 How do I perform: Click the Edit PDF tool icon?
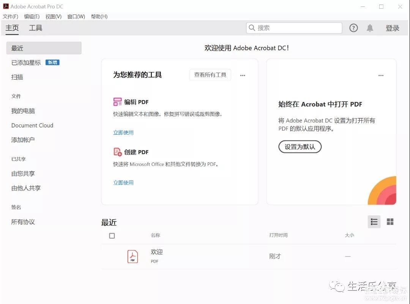tap(117, 102)
